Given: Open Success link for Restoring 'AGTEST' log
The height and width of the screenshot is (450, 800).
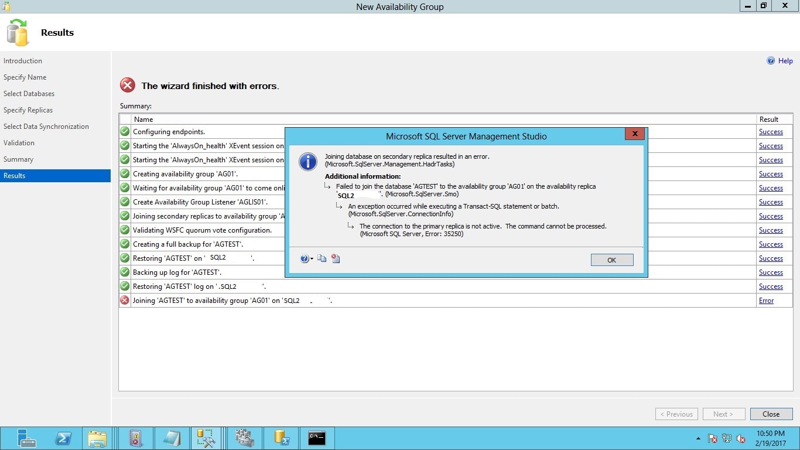Looking at the screenshot, I should [x=771, y=287].
